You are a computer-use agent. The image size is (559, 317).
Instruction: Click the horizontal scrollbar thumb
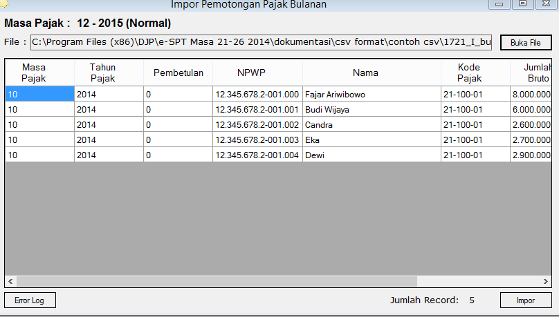(x=217, y=281)
